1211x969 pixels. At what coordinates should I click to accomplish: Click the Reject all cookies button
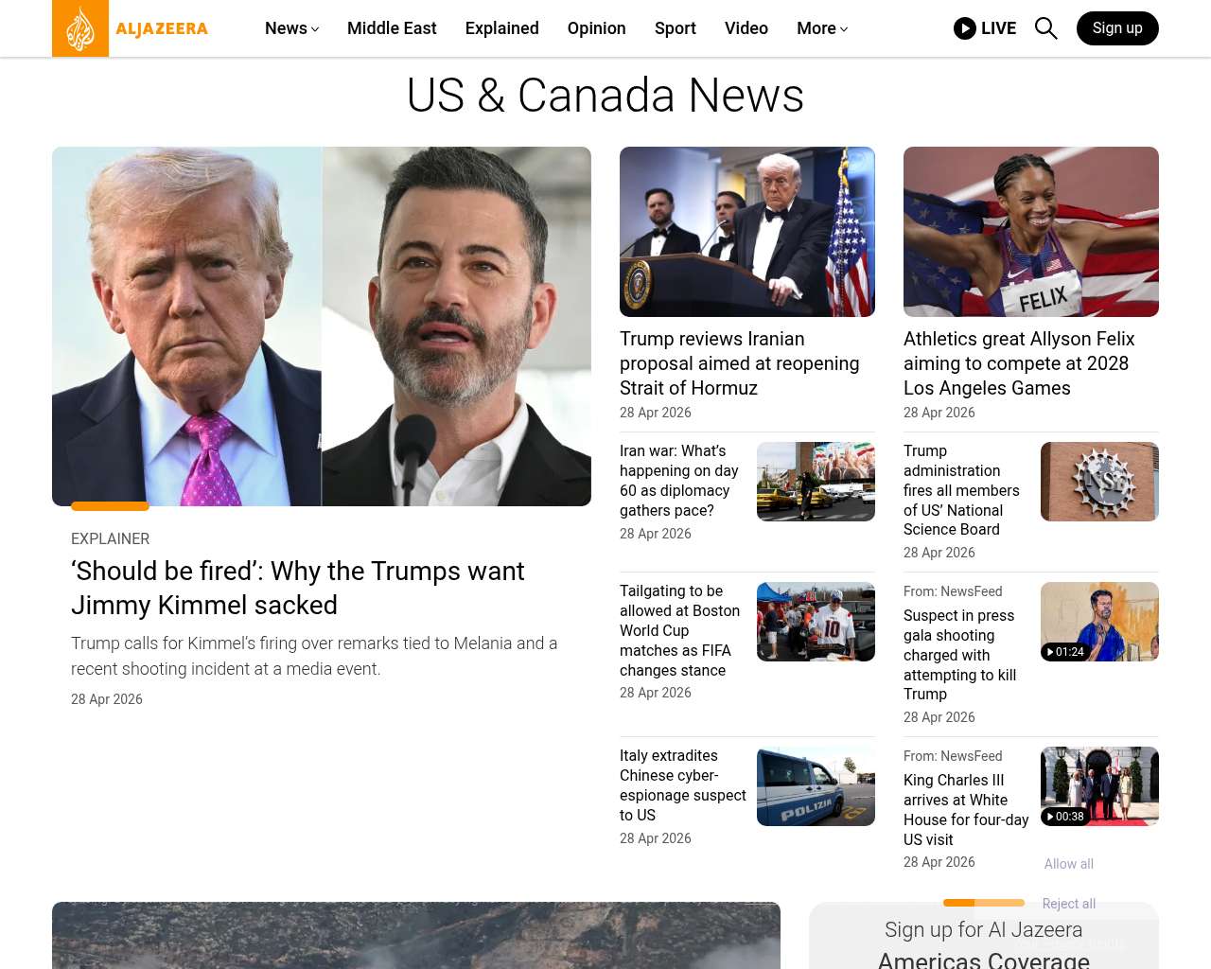point(1069,904)
